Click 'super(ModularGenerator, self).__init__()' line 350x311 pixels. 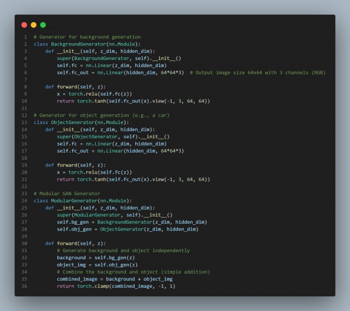pos(114,215)
